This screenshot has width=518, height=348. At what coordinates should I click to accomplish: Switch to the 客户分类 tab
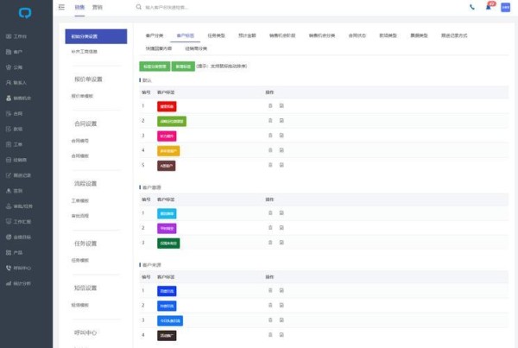coord(155,35)
